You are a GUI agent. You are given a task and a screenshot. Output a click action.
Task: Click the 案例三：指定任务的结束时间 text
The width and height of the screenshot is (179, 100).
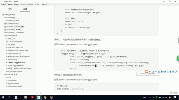tap(69, 75)
